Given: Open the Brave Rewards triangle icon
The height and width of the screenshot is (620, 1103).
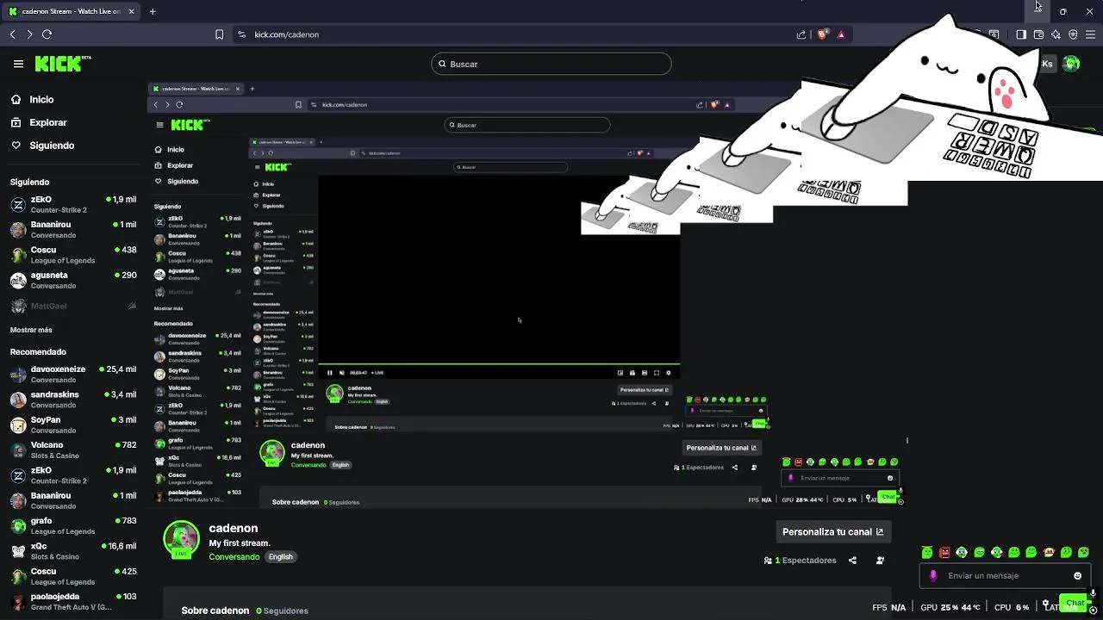Looking at the screenshot, I should (841, 34).
